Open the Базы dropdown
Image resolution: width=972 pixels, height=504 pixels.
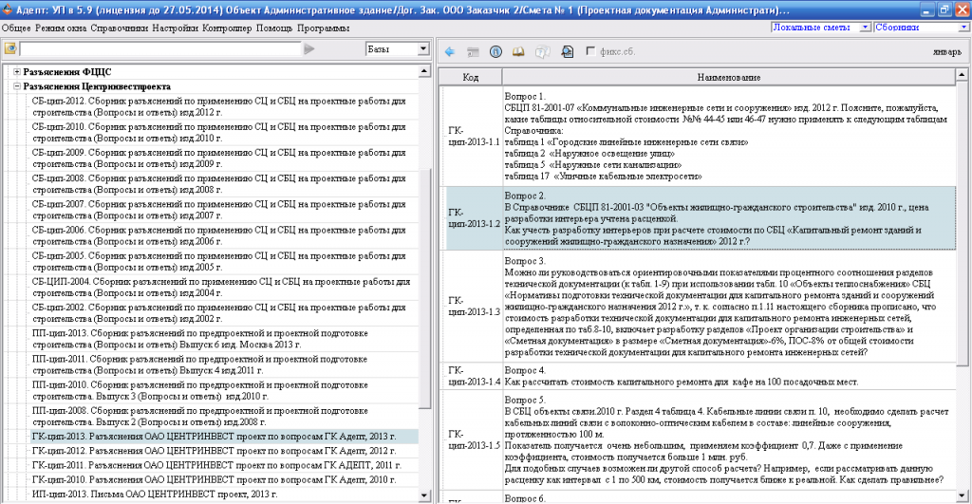coord(423,49)
